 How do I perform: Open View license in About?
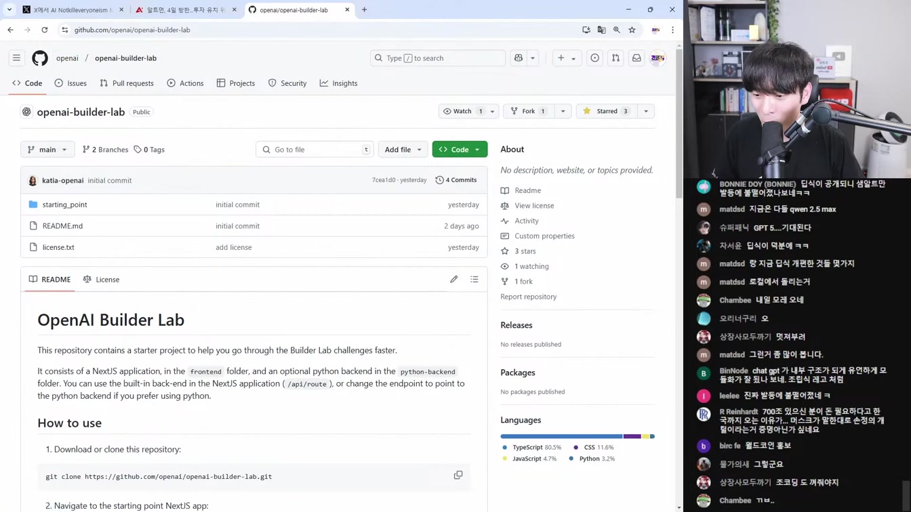click(x=534, y=206)
